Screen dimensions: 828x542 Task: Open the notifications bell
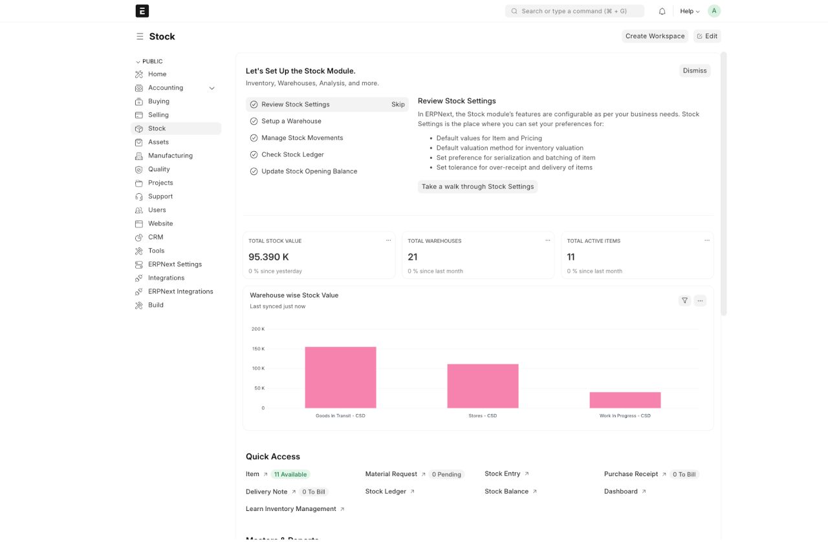(x=662, y=11)
